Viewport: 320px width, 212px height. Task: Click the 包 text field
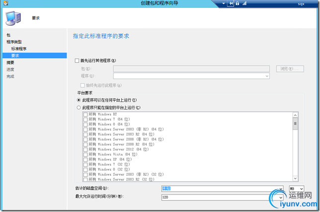point(191,69)
